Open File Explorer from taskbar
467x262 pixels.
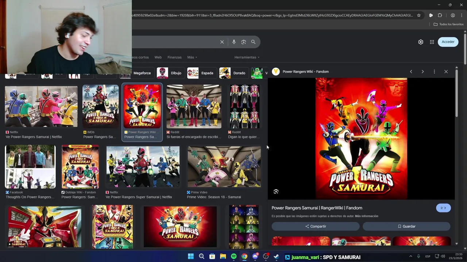[x=223, y=257]
